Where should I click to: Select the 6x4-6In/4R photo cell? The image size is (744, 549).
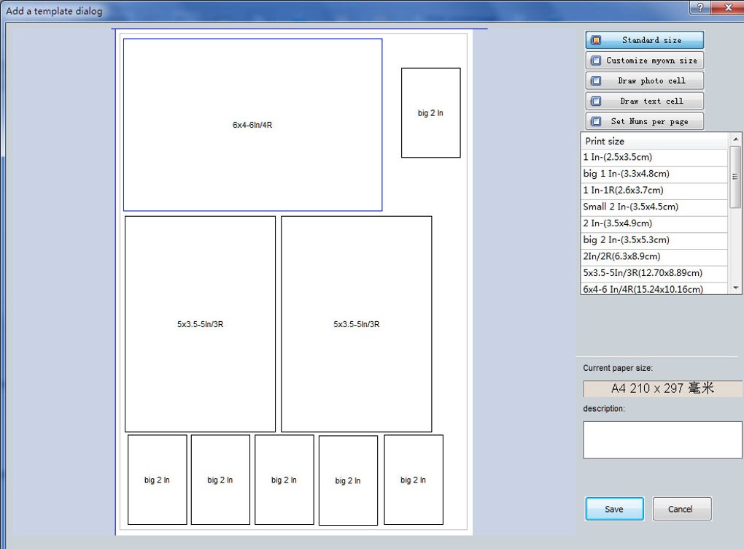(253, 125)
